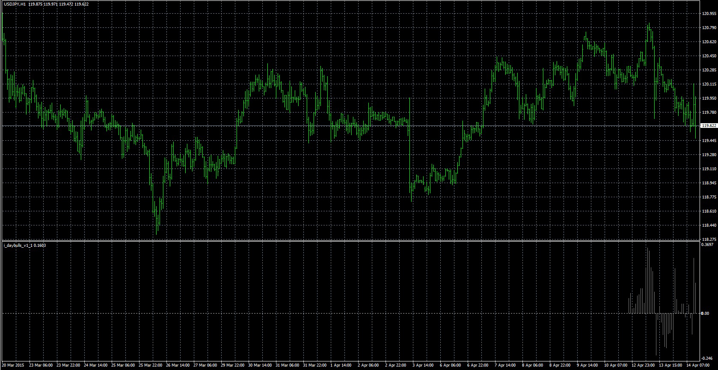Click the 118.775 price axis label
This screenshot has height=370, width=718.
click(x=709, y=197)
